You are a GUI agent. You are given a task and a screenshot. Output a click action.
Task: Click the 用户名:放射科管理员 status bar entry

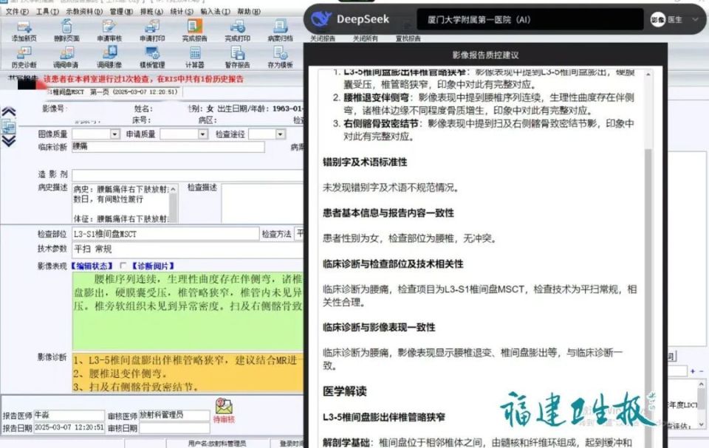(x=217, y=444)
